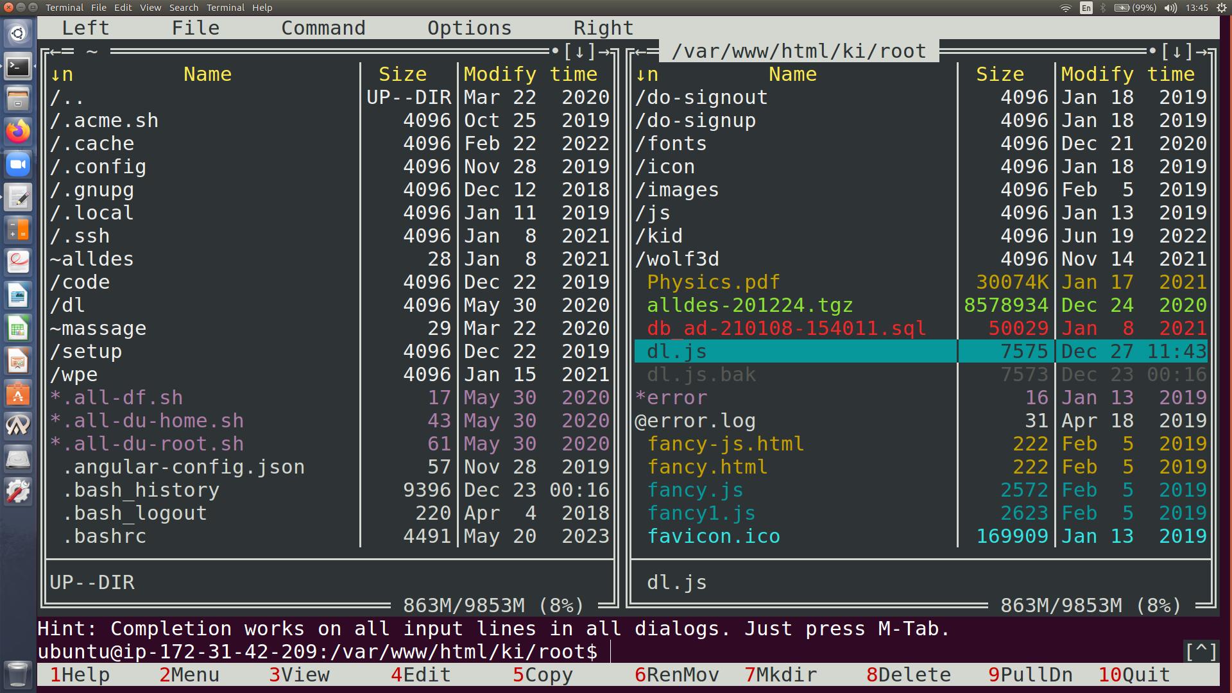The width and height of the screenshot is (1232, 693).
Task: Open the Trash icon in the dock
Action: (18, 674)
